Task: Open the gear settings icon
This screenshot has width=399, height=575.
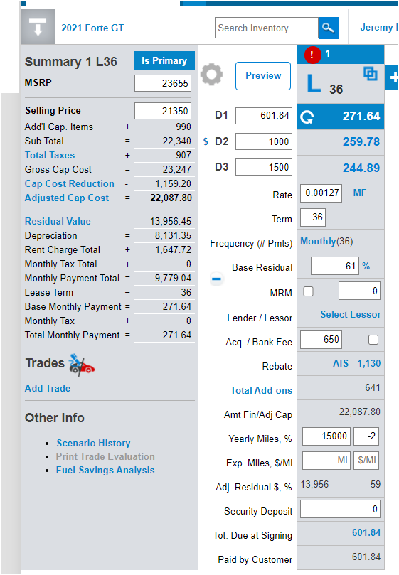Action: click(212, 75)
